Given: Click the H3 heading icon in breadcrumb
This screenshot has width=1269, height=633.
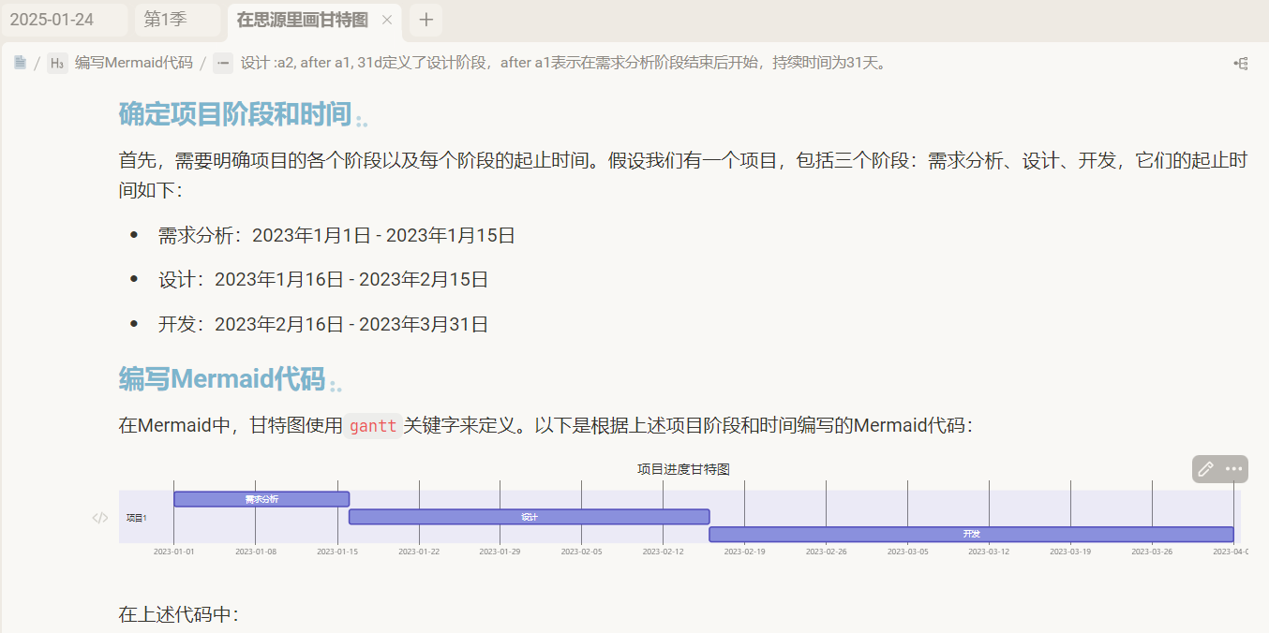Looking at the screenshot, I should point(57,63).
